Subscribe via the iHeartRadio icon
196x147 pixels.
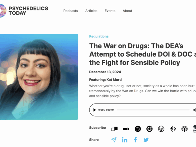[x=194, y=129]
